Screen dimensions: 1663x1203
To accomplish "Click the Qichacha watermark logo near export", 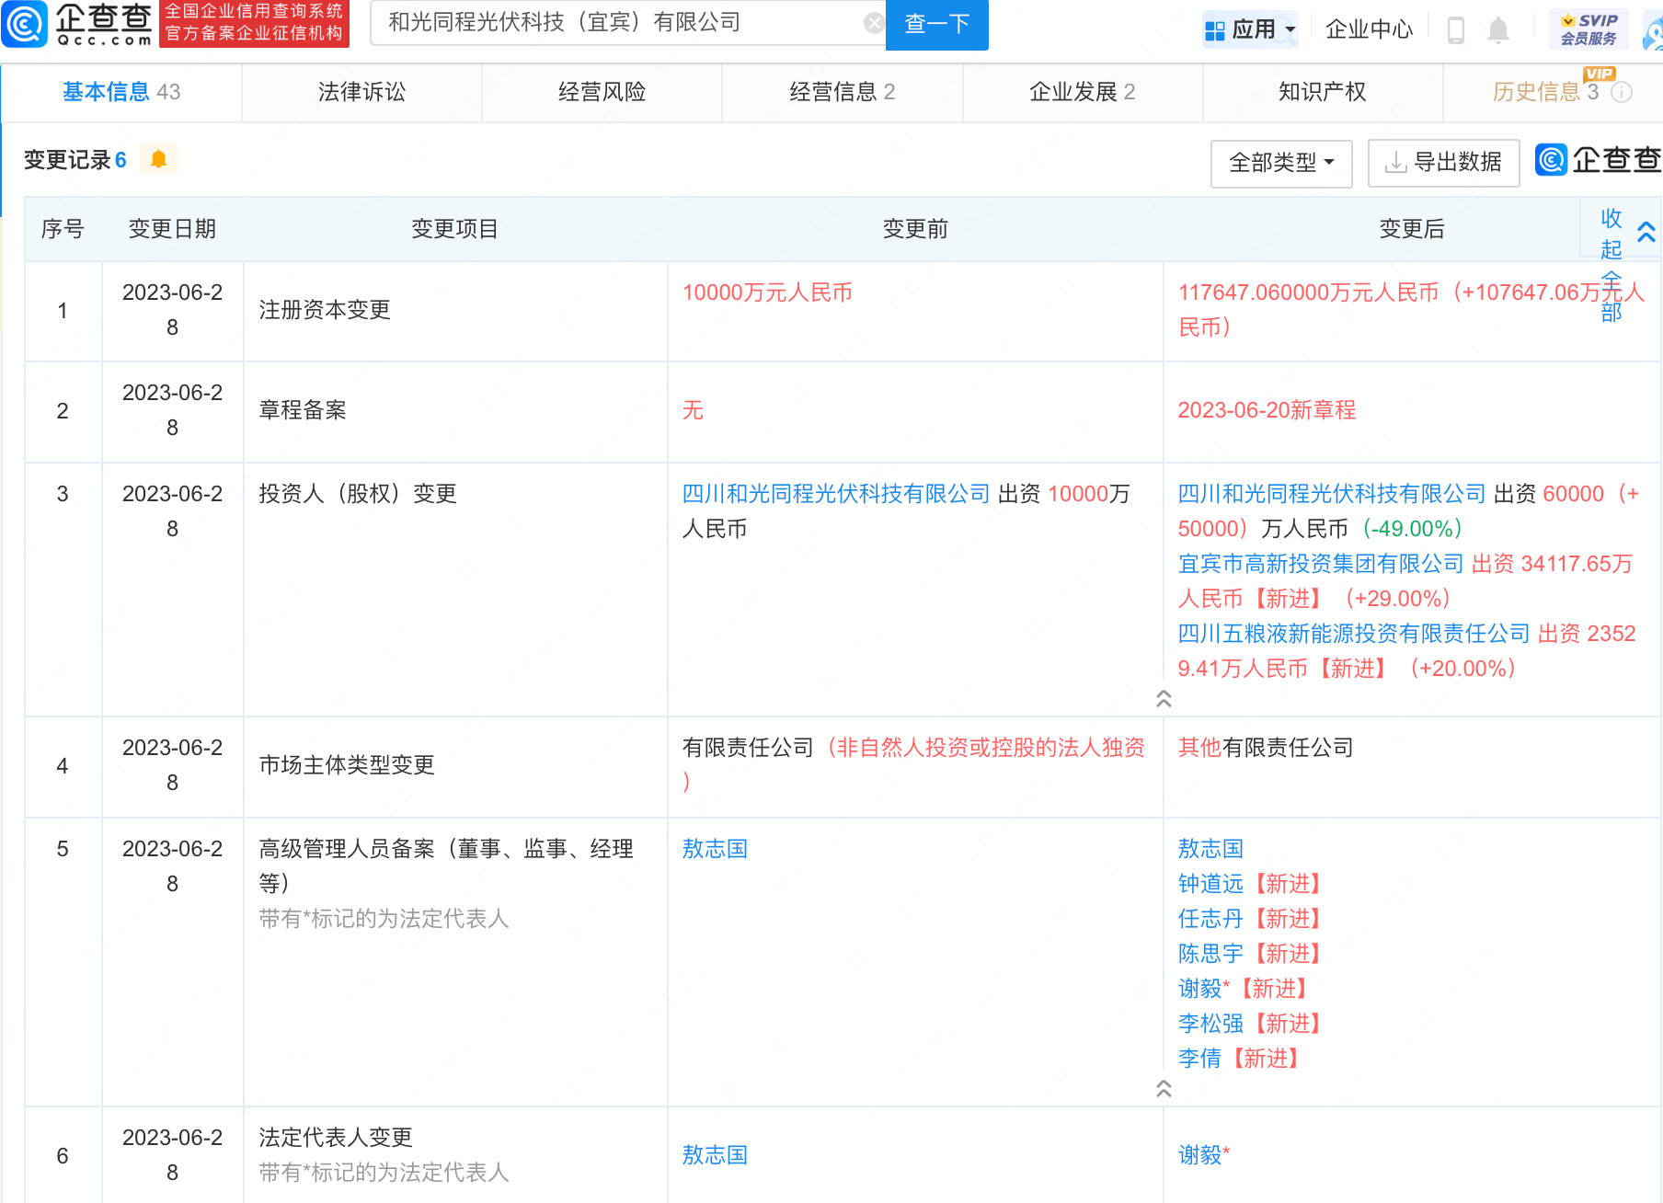I will pos(1598,160).
